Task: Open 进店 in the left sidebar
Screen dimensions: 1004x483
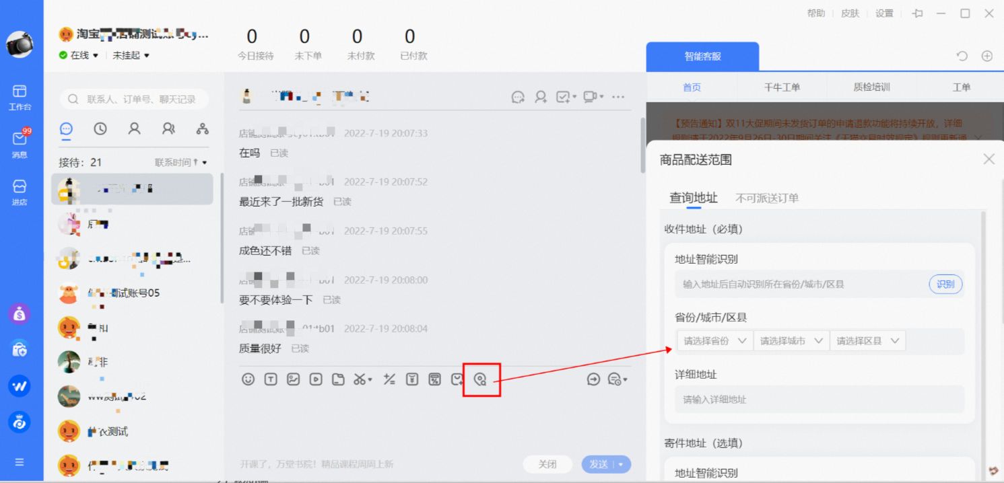Action: tap(20, 192)
